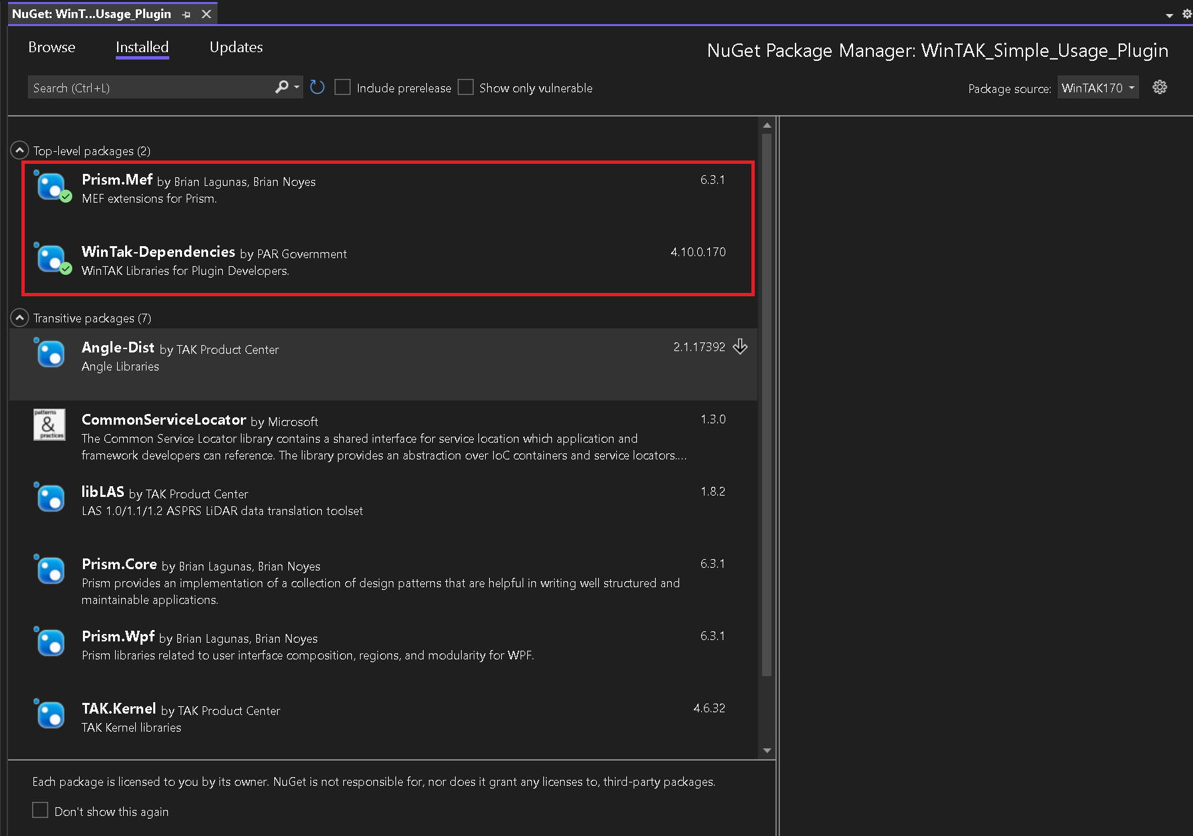The width and height of the screenshot is (1193, 836).
Task: Click version 1.3.0 of CommonServiceLocator
Action: [x=713, y=419]
